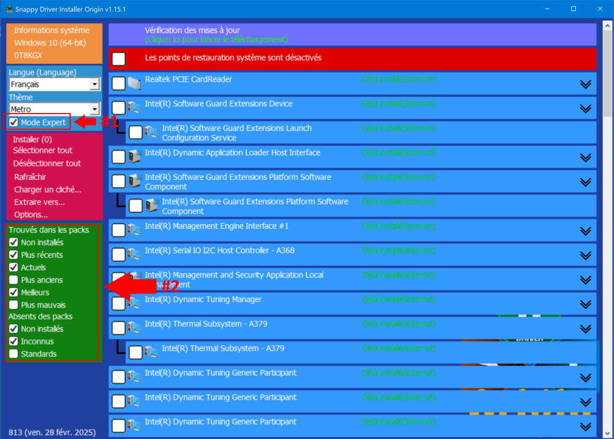This screenshot has width=614, height=439.
Task: Open Charger un cliché...
Action: click(x=48, y=190)
